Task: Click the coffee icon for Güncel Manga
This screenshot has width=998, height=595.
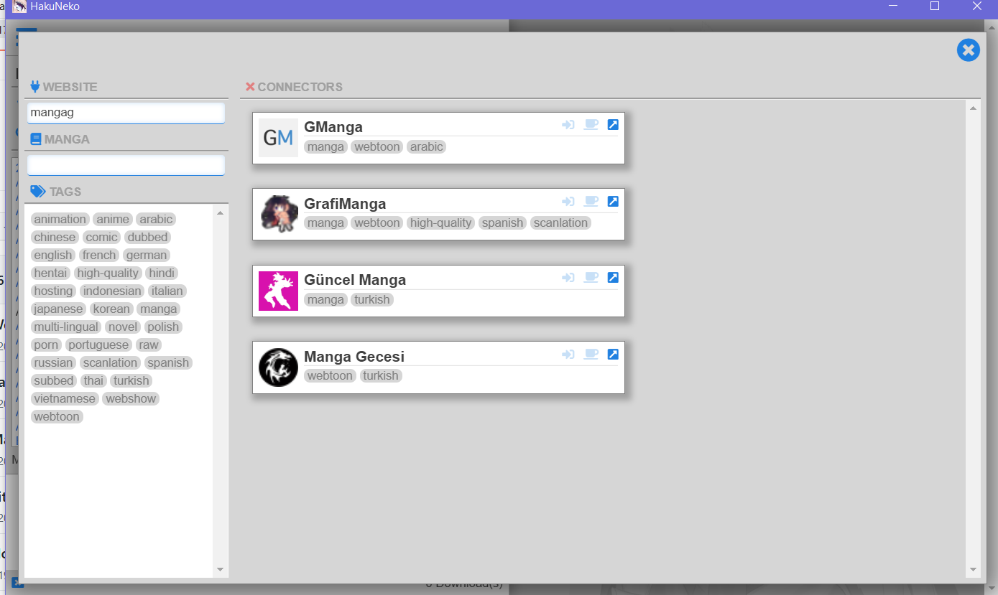Action: pos(591,277)
